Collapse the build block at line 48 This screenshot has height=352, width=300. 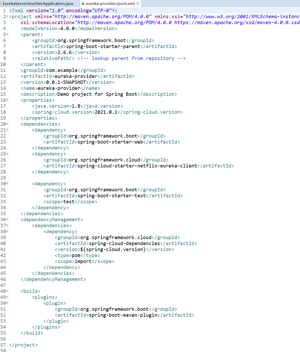pos(7,291)
